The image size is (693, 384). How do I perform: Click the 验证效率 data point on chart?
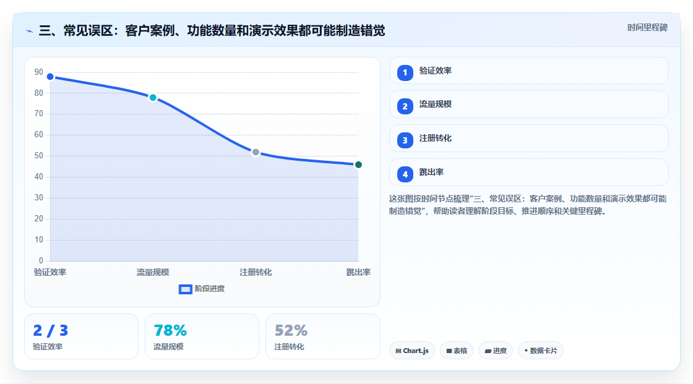click(50, 77)
